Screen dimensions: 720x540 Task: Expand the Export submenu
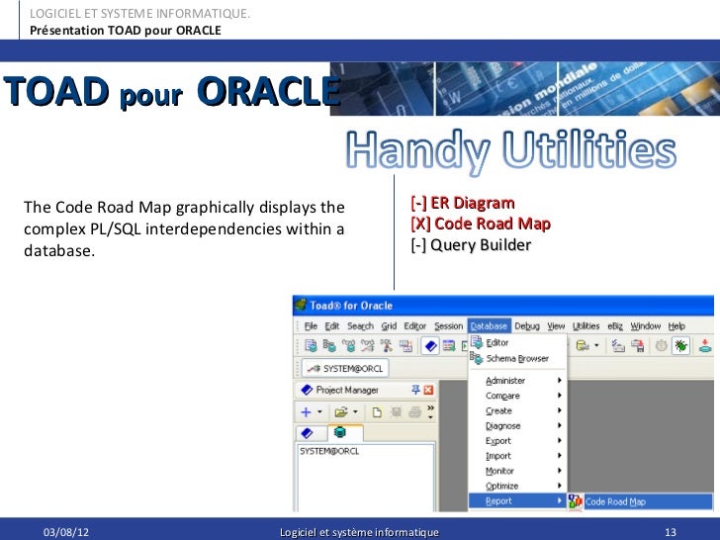point(517,441)
